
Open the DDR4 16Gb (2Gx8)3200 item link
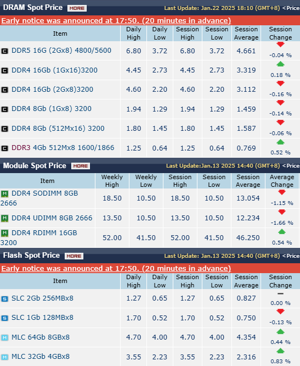(53, 90)
